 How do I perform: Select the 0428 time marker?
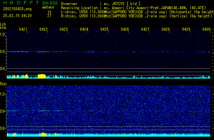166,29
